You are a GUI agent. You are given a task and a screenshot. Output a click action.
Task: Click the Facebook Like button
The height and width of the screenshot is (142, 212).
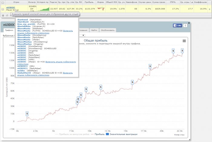[x=177, y=26]
